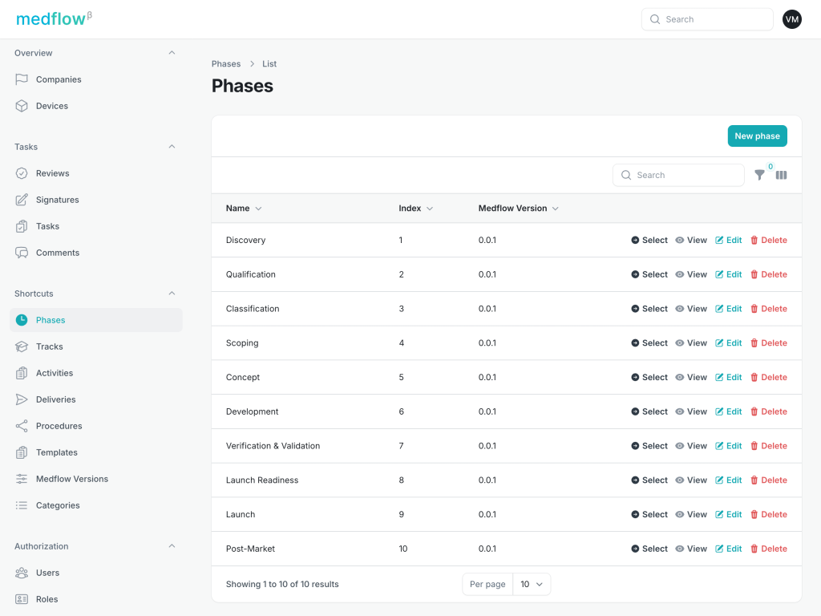Click the Companies flag icon in sidebar
Screen dimensions: 821x616
22,79
